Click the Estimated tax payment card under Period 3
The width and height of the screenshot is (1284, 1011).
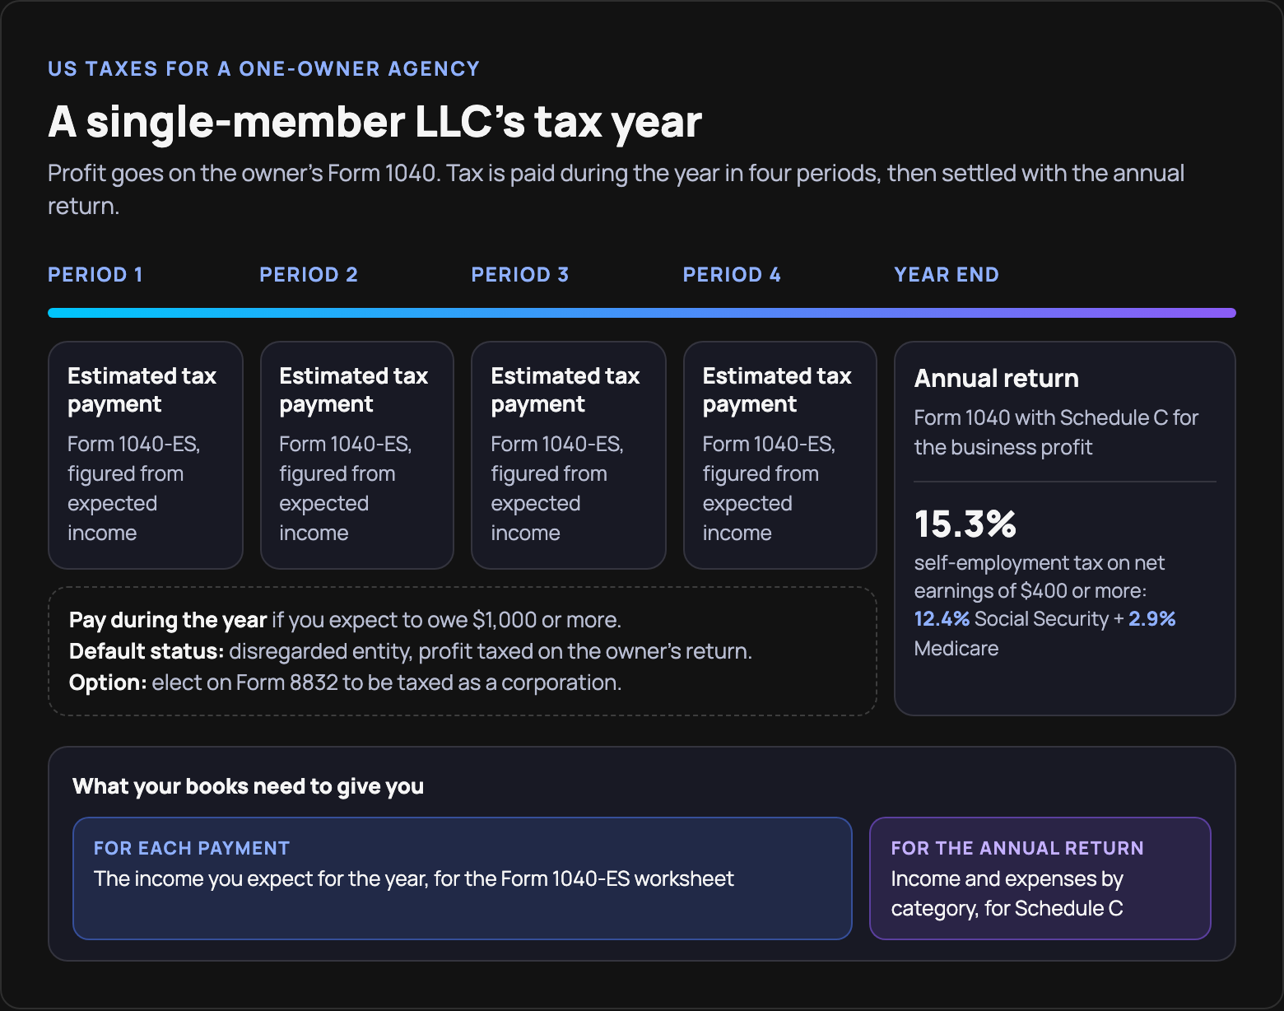(x=569, y=455)
